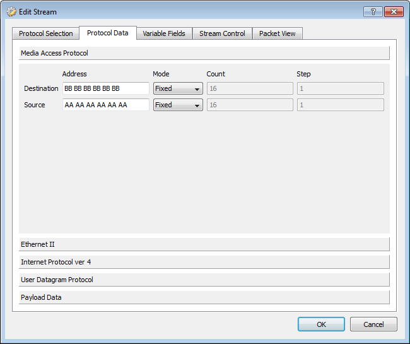Click the Source row label
Viewport: 410px width, 344px height.
[35, 105]
